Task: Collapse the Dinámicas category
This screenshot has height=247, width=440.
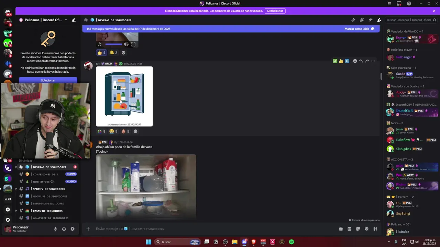Action: pyautogui.click(x=27, y=161)
